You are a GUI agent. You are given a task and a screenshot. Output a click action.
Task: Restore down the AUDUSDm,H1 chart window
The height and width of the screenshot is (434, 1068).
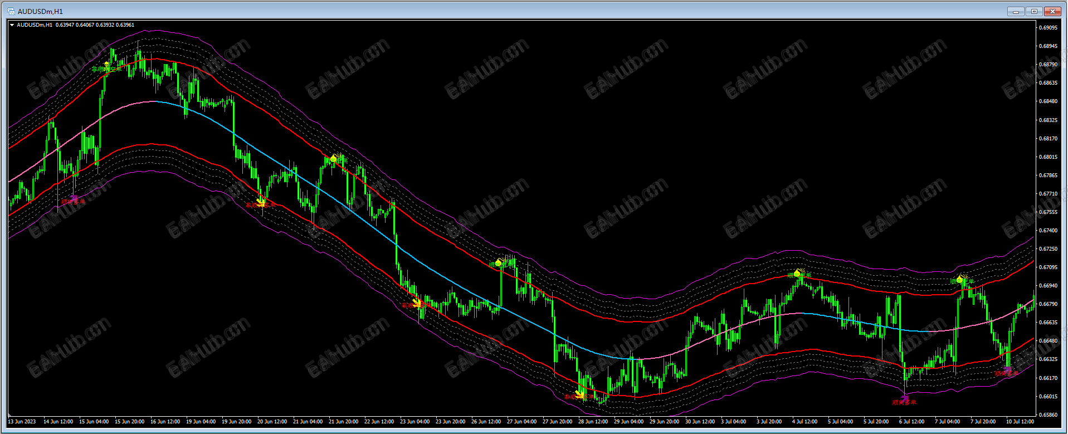click(1034, 11)
